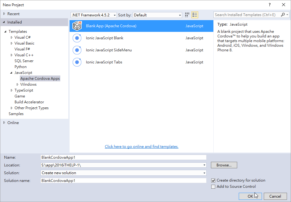The image size is (291, 202).
Task: Expand the Recent section
Action: [x=4, y=14]
